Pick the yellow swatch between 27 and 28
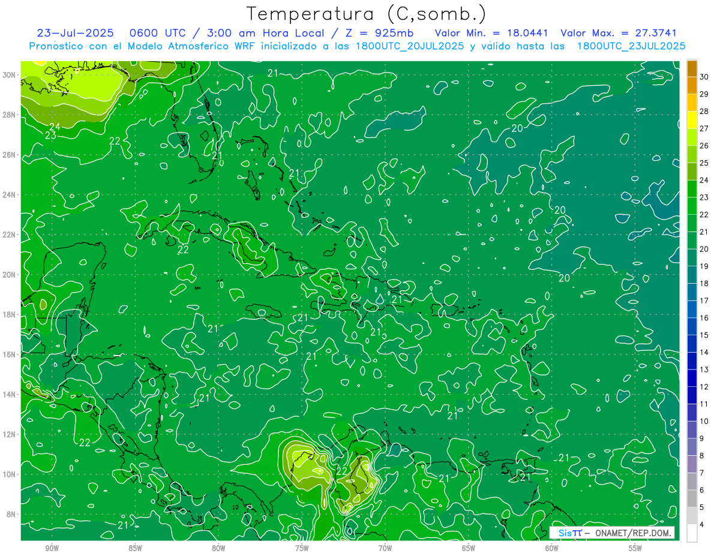Image resolution: width=720 pixels, height=556 pixels. (x=692, y=120)
